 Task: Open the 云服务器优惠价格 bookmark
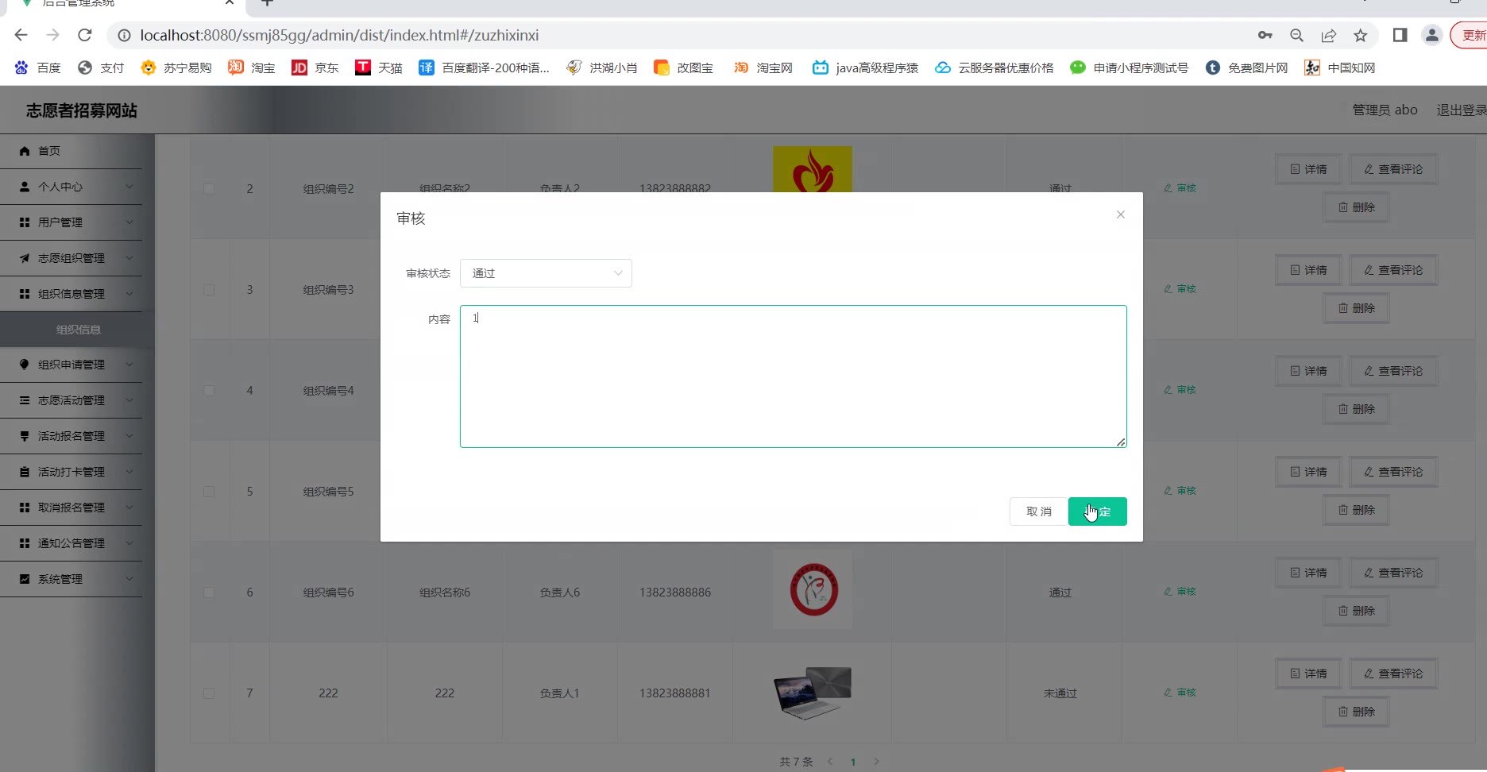click(x=994, y=68)
